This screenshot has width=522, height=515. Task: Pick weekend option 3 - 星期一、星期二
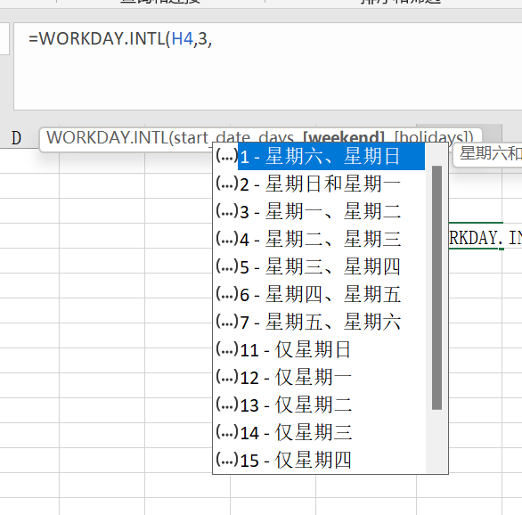point(320,211)
